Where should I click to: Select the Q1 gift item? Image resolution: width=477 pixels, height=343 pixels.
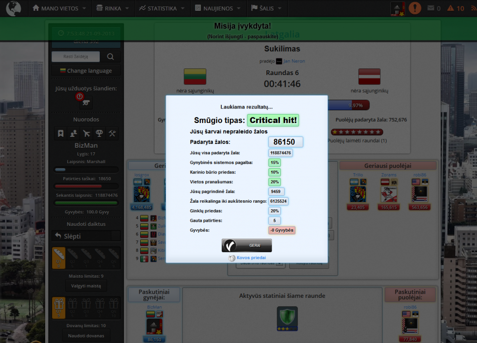59,308
